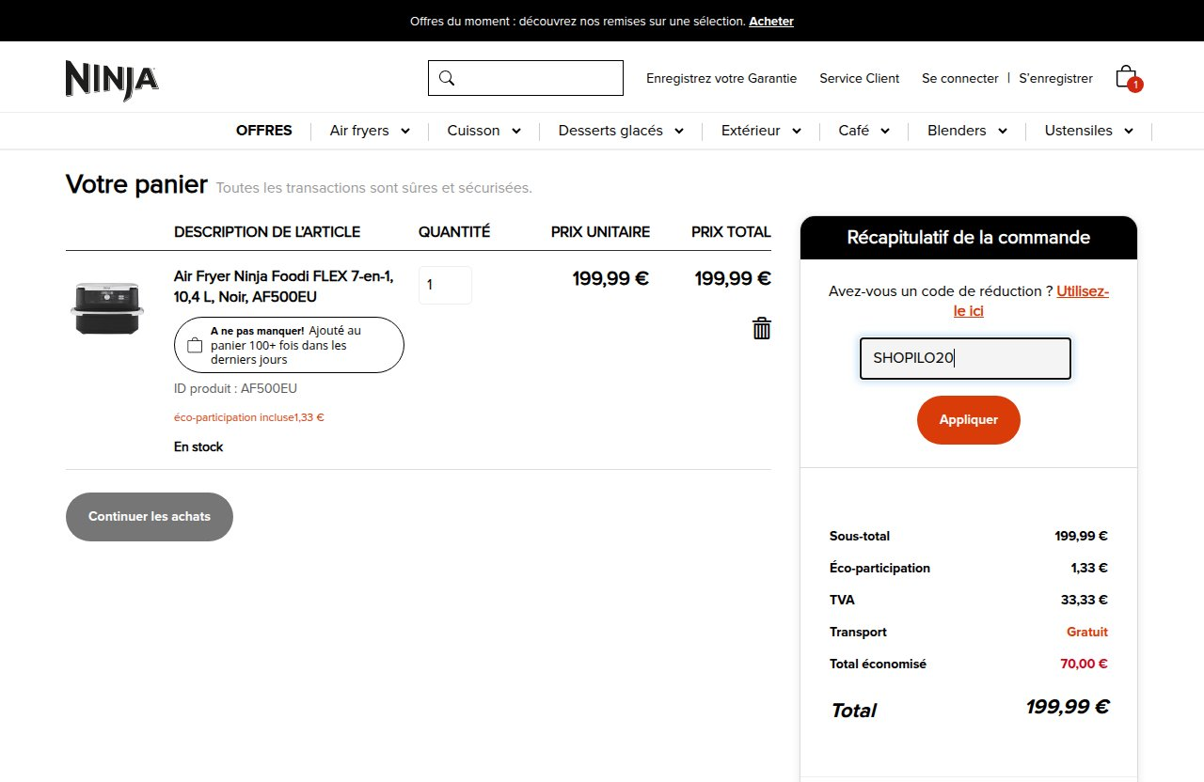1204x782 pixels.
Task: Click the SHOPILO20 promo code field
Action: click(965, 358)
